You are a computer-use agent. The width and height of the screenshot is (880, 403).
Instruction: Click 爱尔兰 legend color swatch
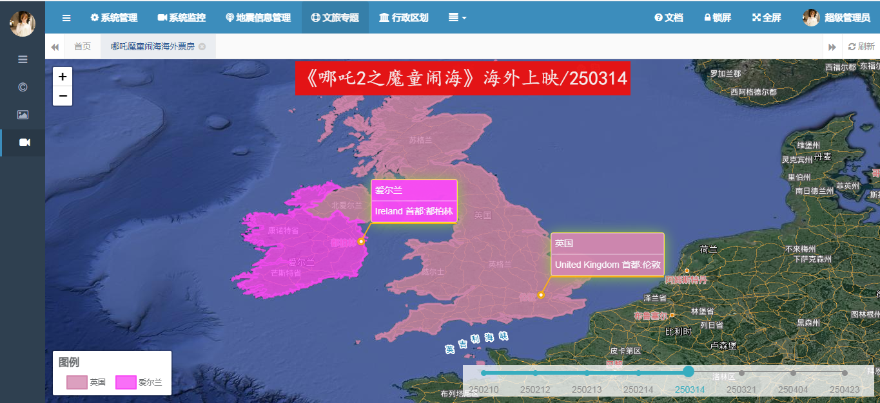(126, 382)
